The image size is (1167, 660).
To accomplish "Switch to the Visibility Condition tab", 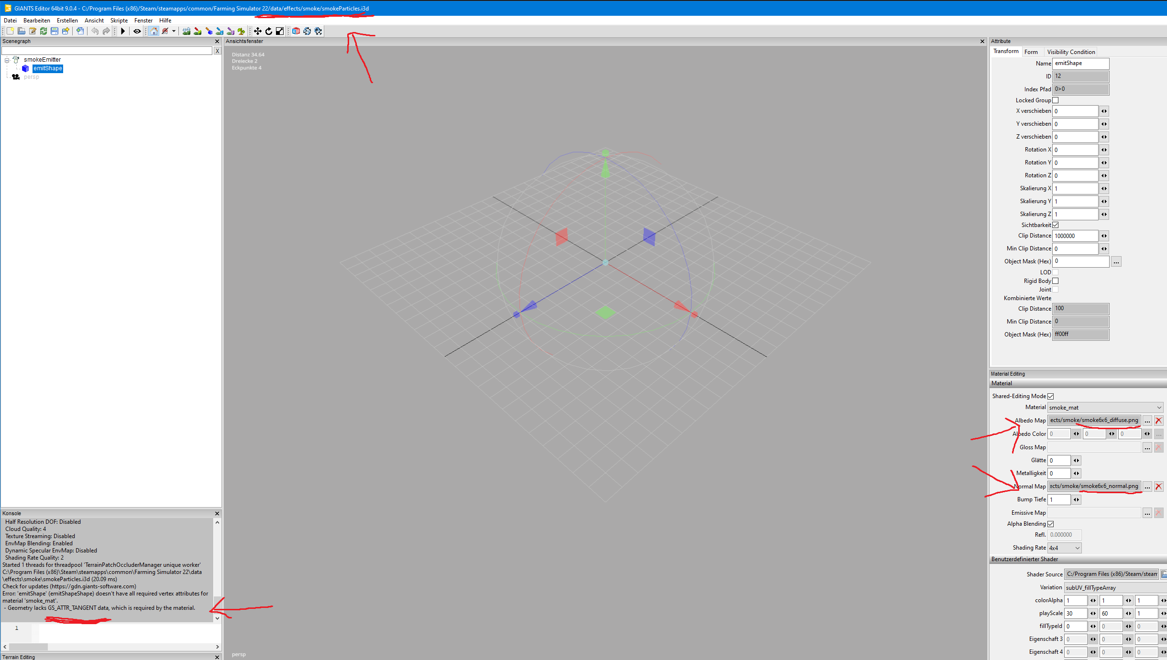I will tap(1071, 52).
